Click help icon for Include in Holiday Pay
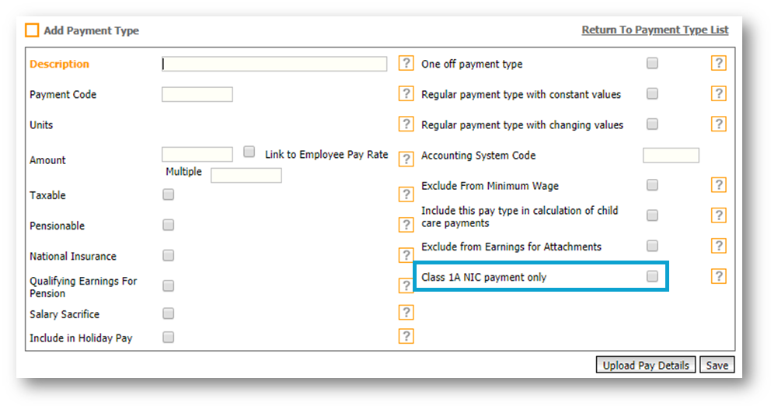771x406 pixels. pos(406,336)
